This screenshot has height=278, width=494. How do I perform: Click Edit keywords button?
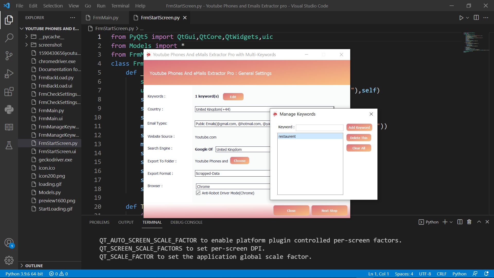click(233, 97)
